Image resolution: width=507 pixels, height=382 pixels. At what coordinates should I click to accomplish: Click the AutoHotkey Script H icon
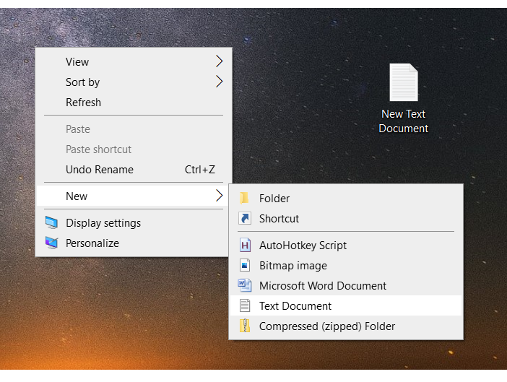245,246
